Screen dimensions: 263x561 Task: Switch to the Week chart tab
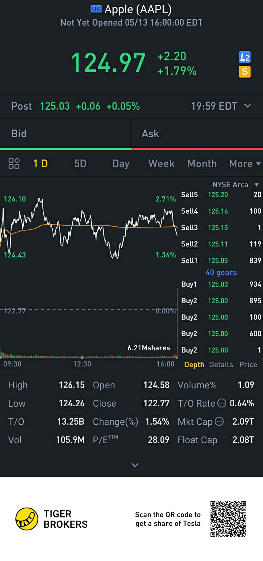pyautogui.click(x=161, y=163)
